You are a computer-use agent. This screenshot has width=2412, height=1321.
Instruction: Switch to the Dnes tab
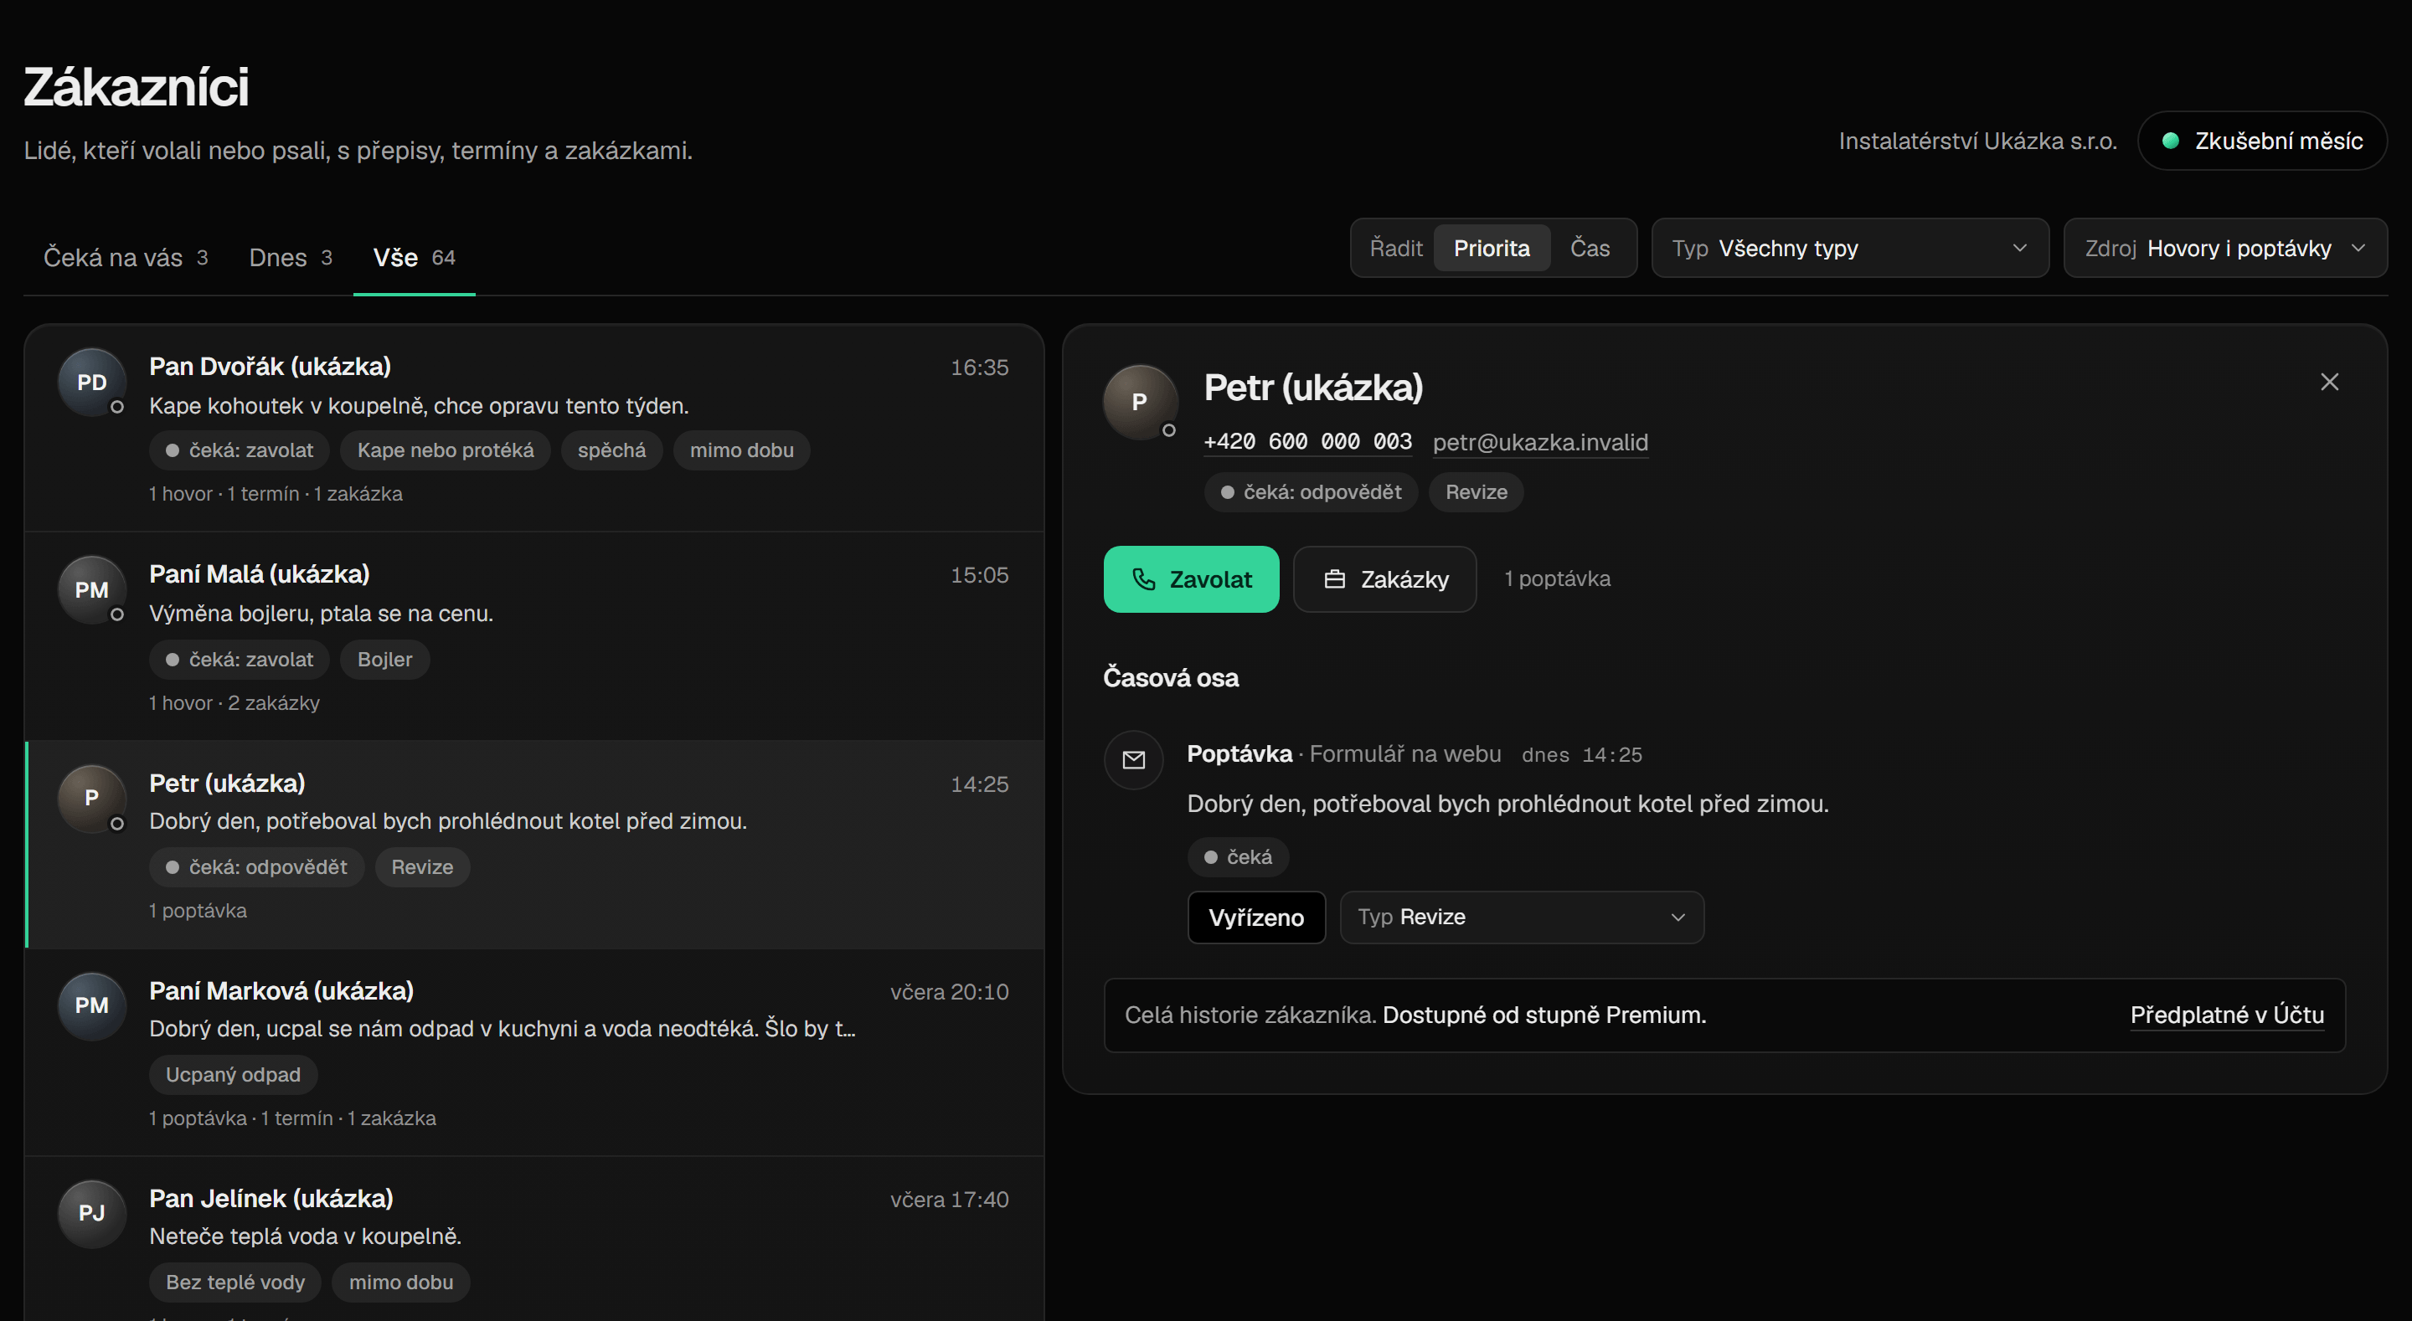[x=291, y=258]
